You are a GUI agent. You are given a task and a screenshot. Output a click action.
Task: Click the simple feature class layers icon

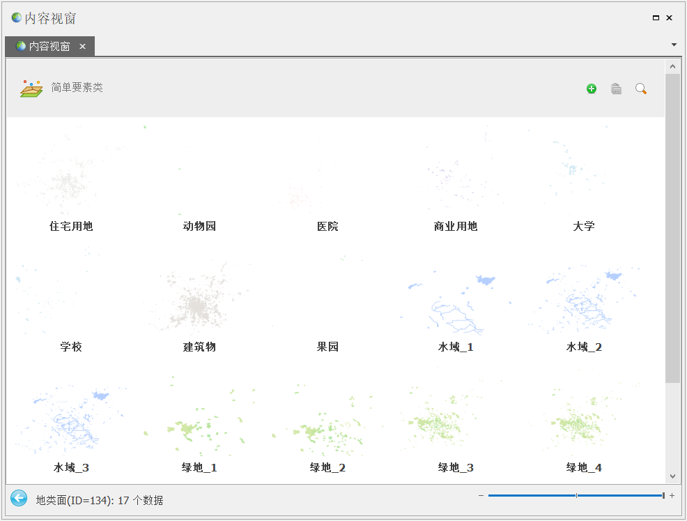pyautogui.click(x=31, y=89)
